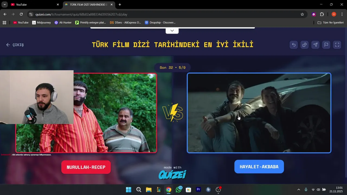
Task: Open the YouTube bookmark
Action: pos(21,23)
